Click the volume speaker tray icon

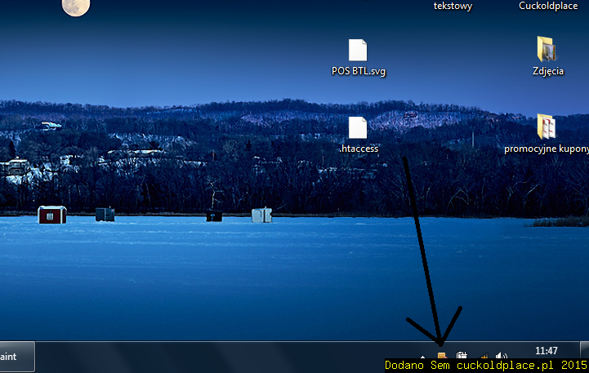point(501,357)
